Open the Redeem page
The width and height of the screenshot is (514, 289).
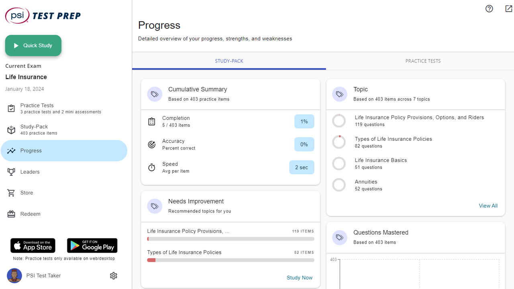pos(30,214)
